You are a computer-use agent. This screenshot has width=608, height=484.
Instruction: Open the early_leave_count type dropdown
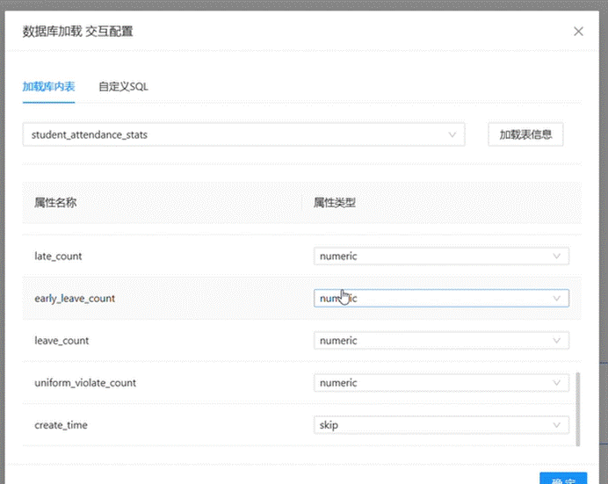click(x=441, y=299)
